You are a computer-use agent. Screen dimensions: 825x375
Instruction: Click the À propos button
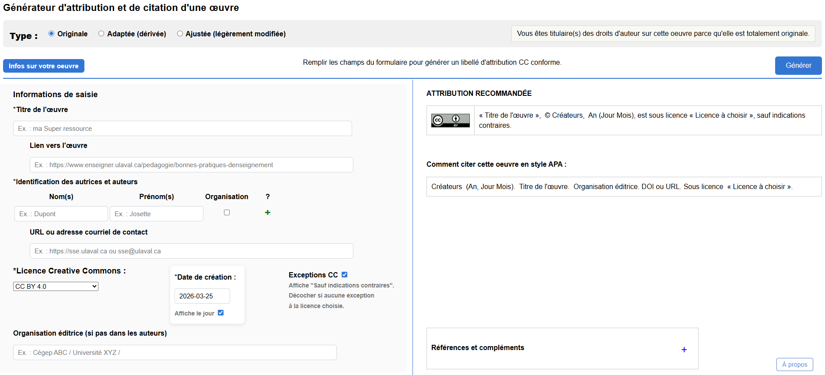(x=794, y=364)
